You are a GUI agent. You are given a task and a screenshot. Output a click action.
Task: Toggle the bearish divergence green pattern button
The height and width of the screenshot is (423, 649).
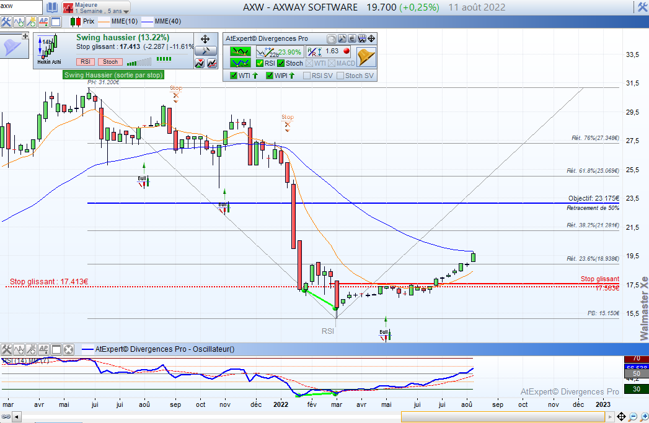(241, 51)
